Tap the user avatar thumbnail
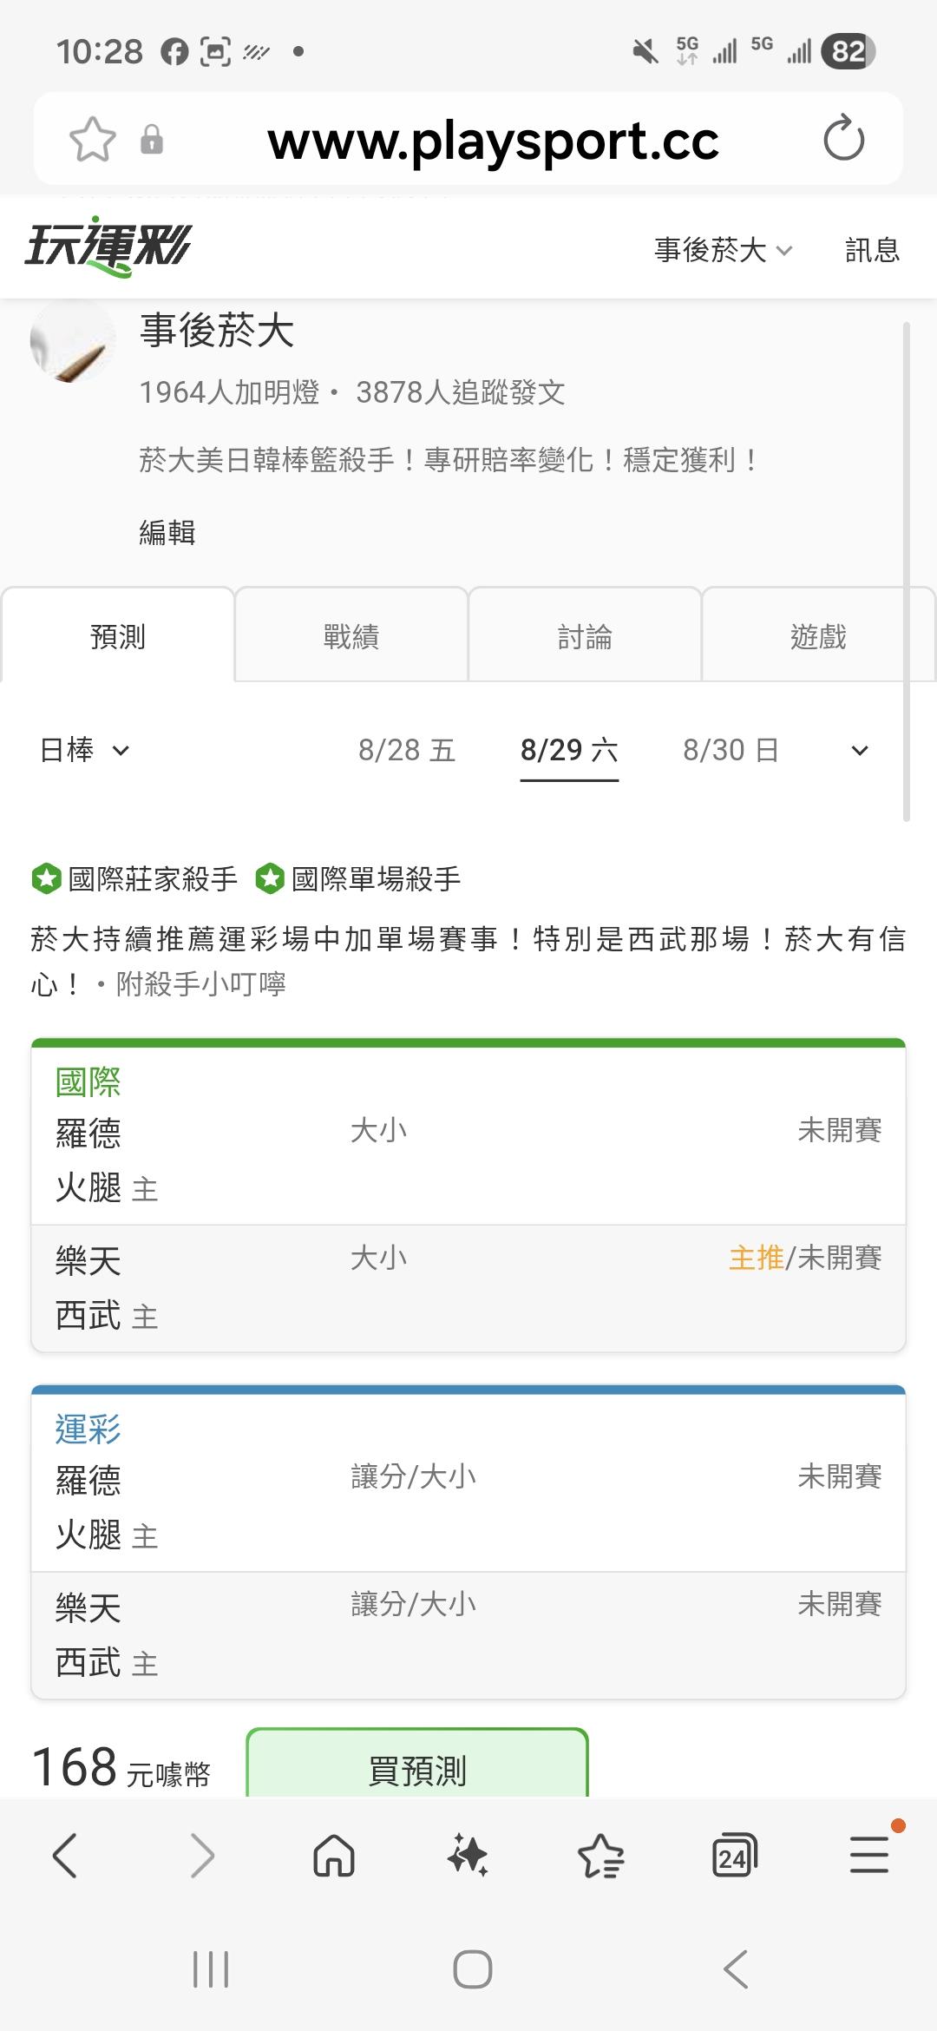 [x=73, y=342]
